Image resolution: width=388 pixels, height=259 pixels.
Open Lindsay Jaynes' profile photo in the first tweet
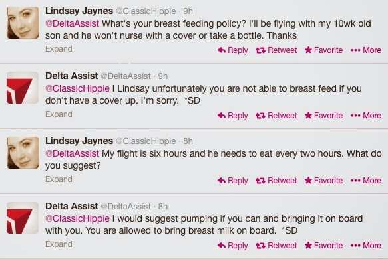click(23, 23)
